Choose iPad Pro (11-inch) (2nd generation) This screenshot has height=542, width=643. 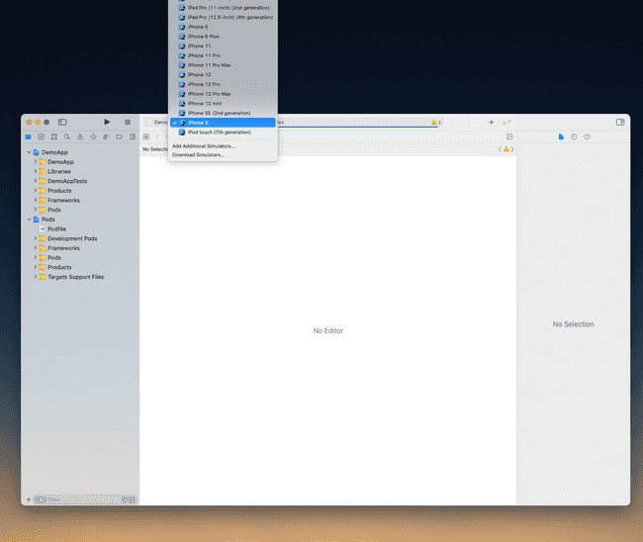[223, 8]
